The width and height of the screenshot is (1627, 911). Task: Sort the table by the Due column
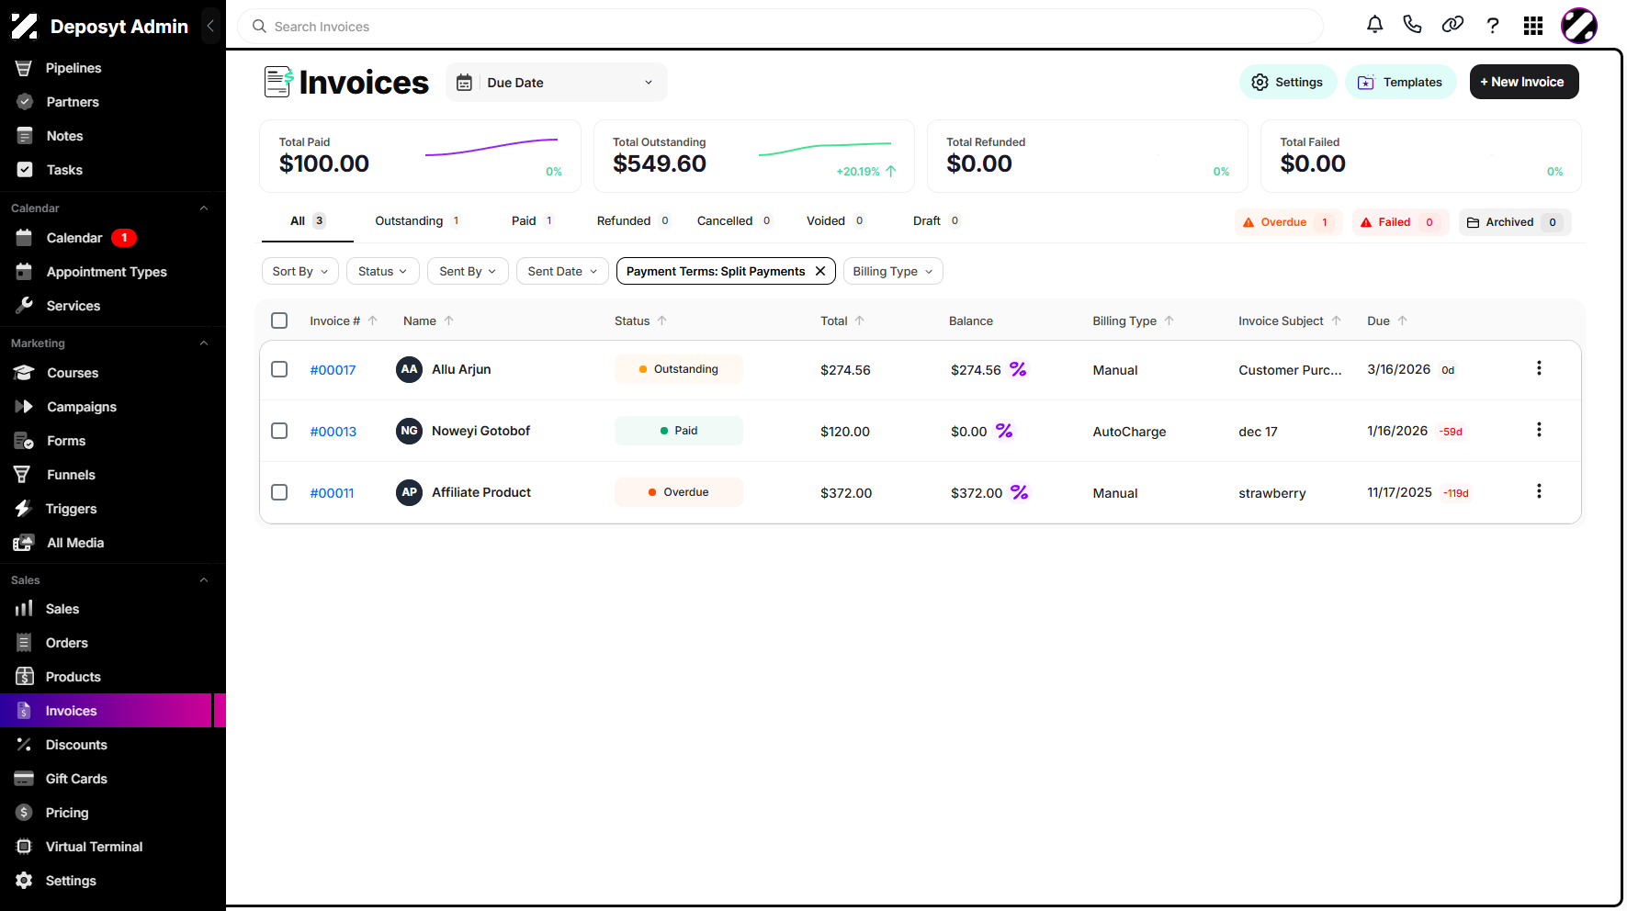click(x=1386, y=321)
